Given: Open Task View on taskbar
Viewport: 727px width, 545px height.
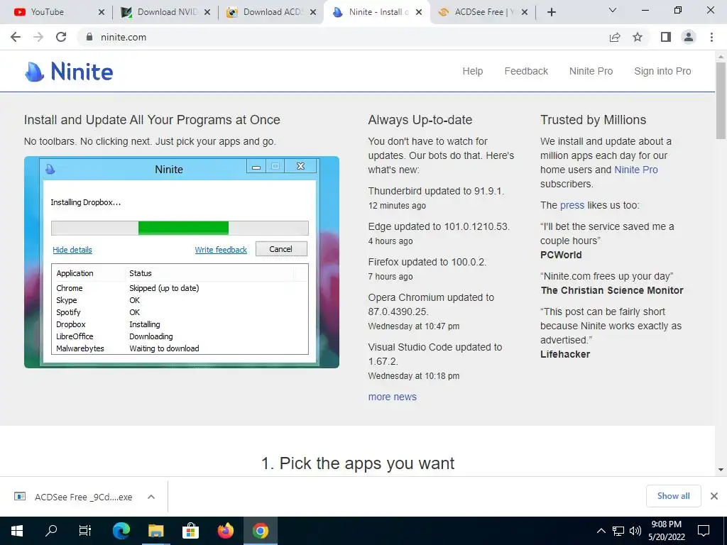Looking at the screenshot, I should [85, 531].
